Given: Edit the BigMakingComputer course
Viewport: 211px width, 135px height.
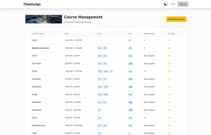Looking at the screenshot, I should 169,48.
